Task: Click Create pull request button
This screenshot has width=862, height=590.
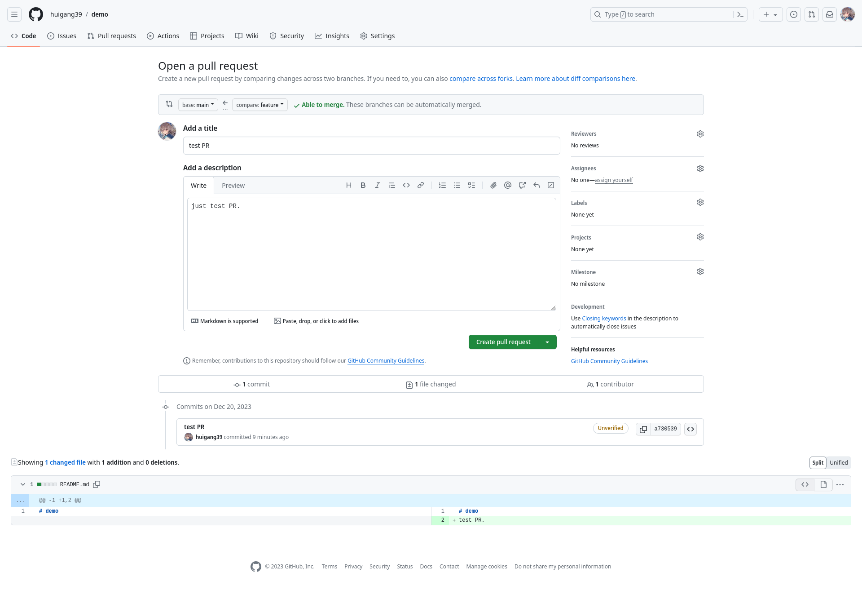Action: tap(503, 342)
